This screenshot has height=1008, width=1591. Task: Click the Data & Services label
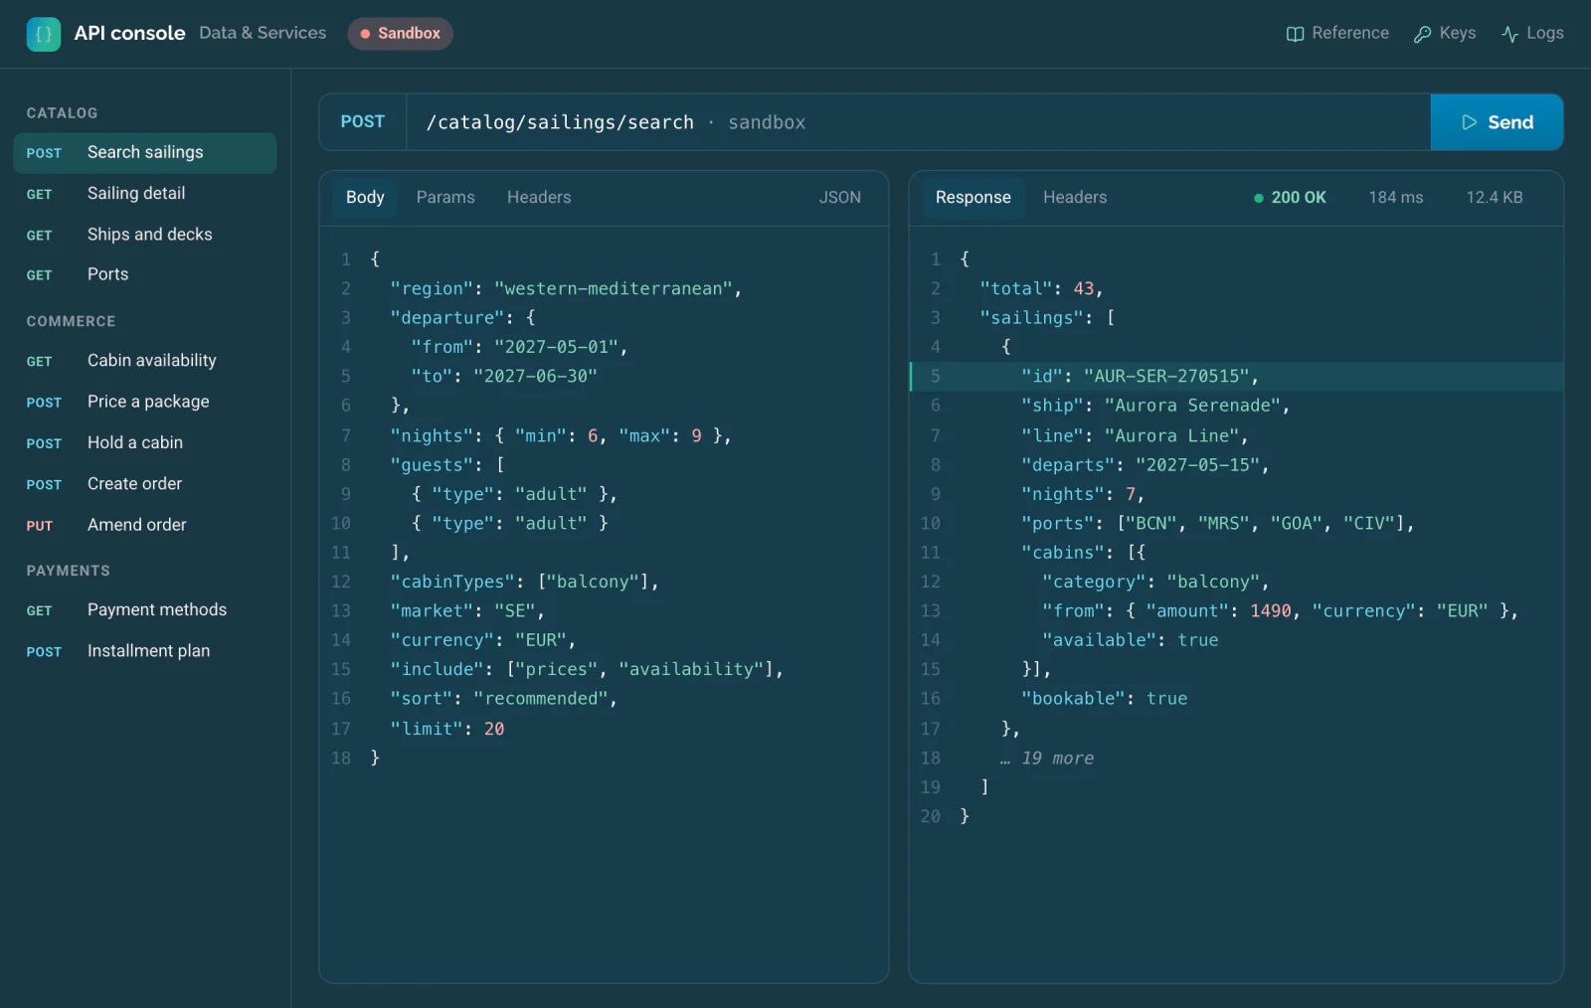point(263,33)
